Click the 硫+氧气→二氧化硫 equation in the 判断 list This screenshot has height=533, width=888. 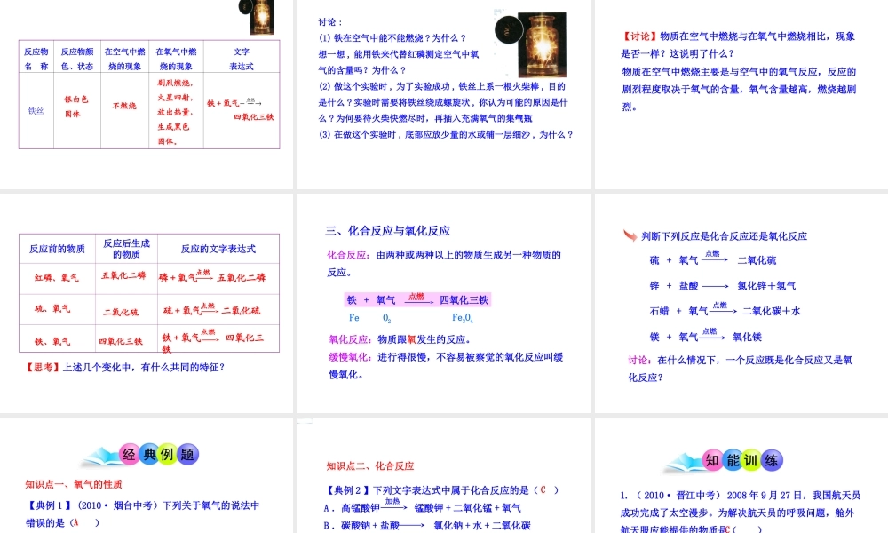click(x=712, y=259)
